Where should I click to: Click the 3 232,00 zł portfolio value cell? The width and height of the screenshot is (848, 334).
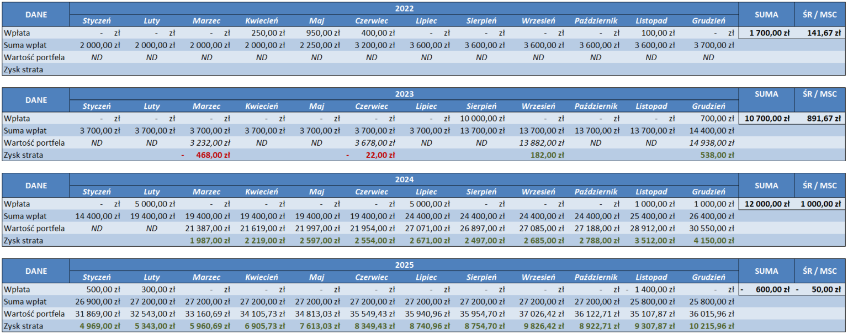pos(206,143)
